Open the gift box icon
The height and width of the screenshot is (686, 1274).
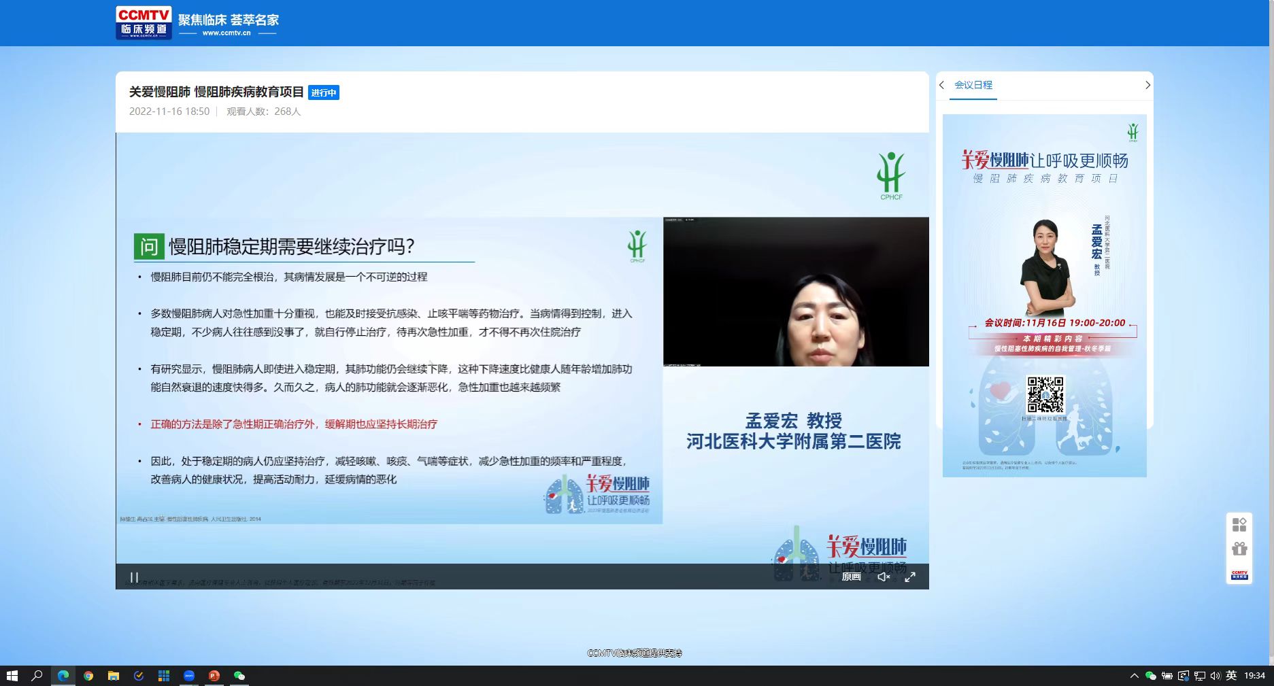pos(1239,549)
